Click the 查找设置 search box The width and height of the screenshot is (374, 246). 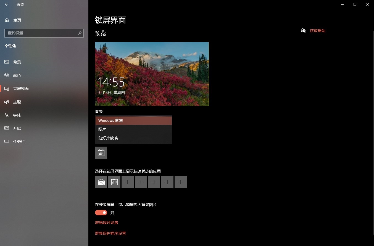[44, 33]
